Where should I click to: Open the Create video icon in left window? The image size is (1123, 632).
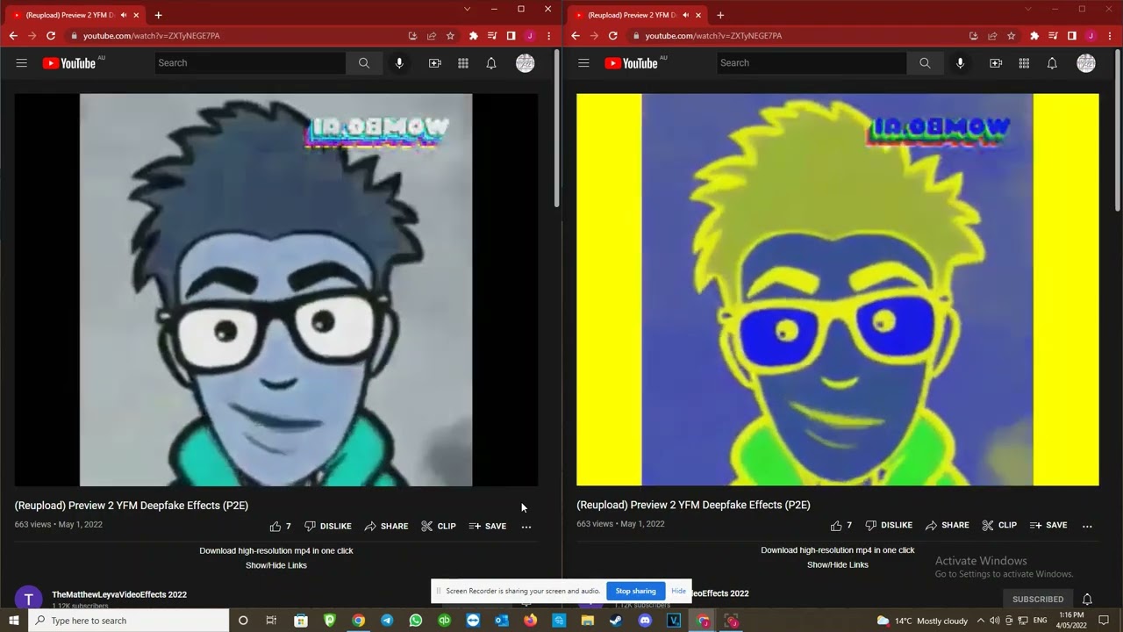tap(434, 63)
